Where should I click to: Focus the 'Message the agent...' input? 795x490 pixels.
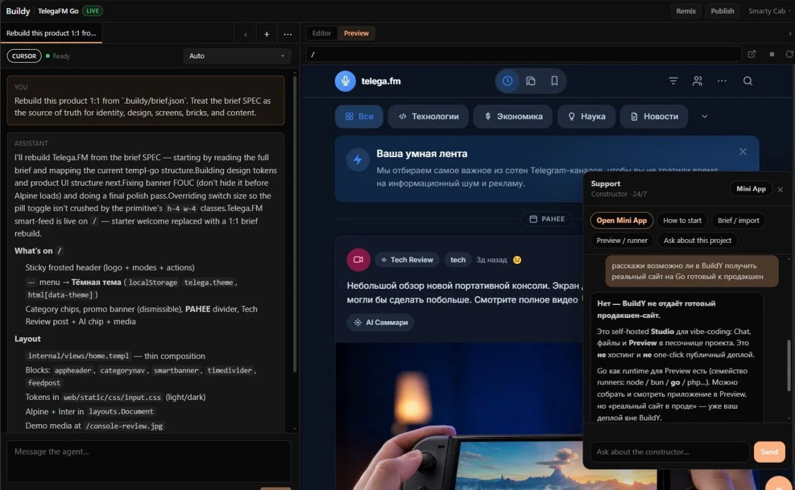point(149,461)
